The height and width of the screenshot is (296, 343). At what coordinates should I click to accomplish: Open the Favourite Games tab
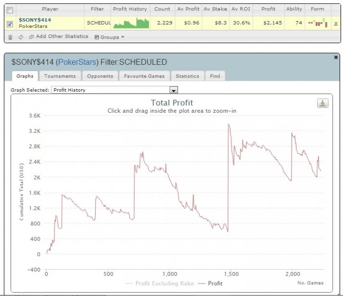coord(145,76)
